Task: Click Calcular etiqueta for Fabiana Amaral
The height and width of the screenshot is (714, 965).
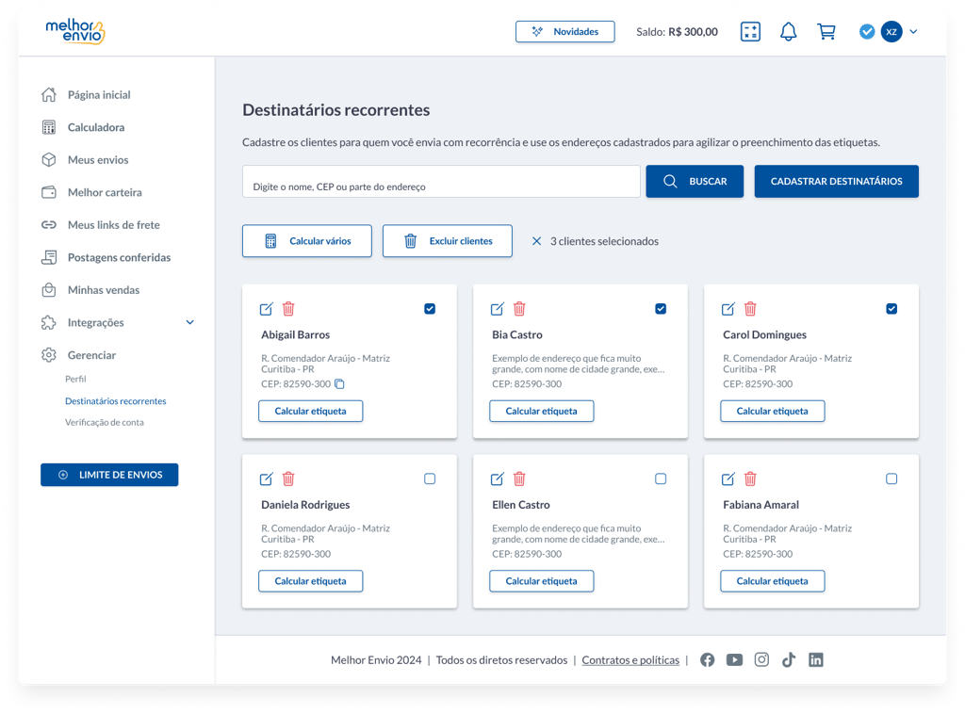Action: [x=773, y=581]
